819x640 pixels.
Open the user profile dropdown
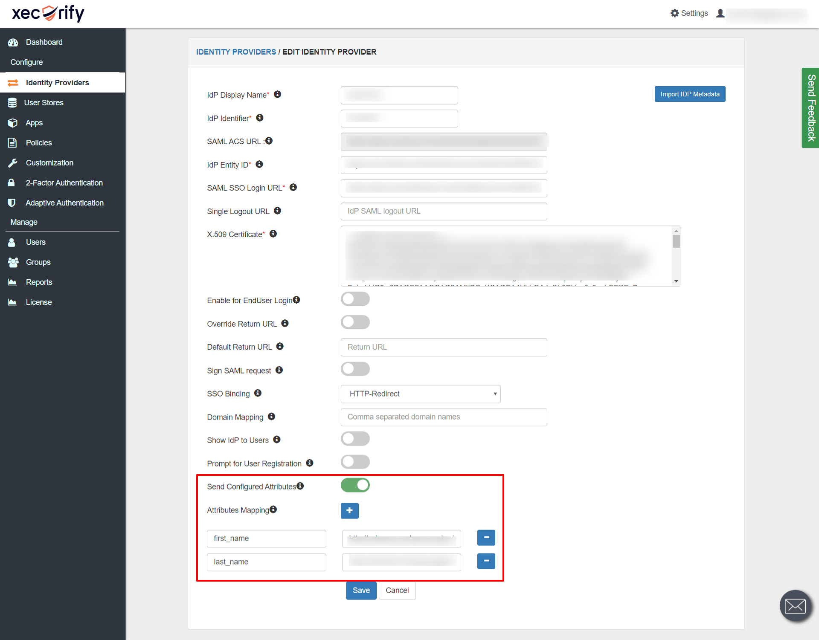[720, 13]
